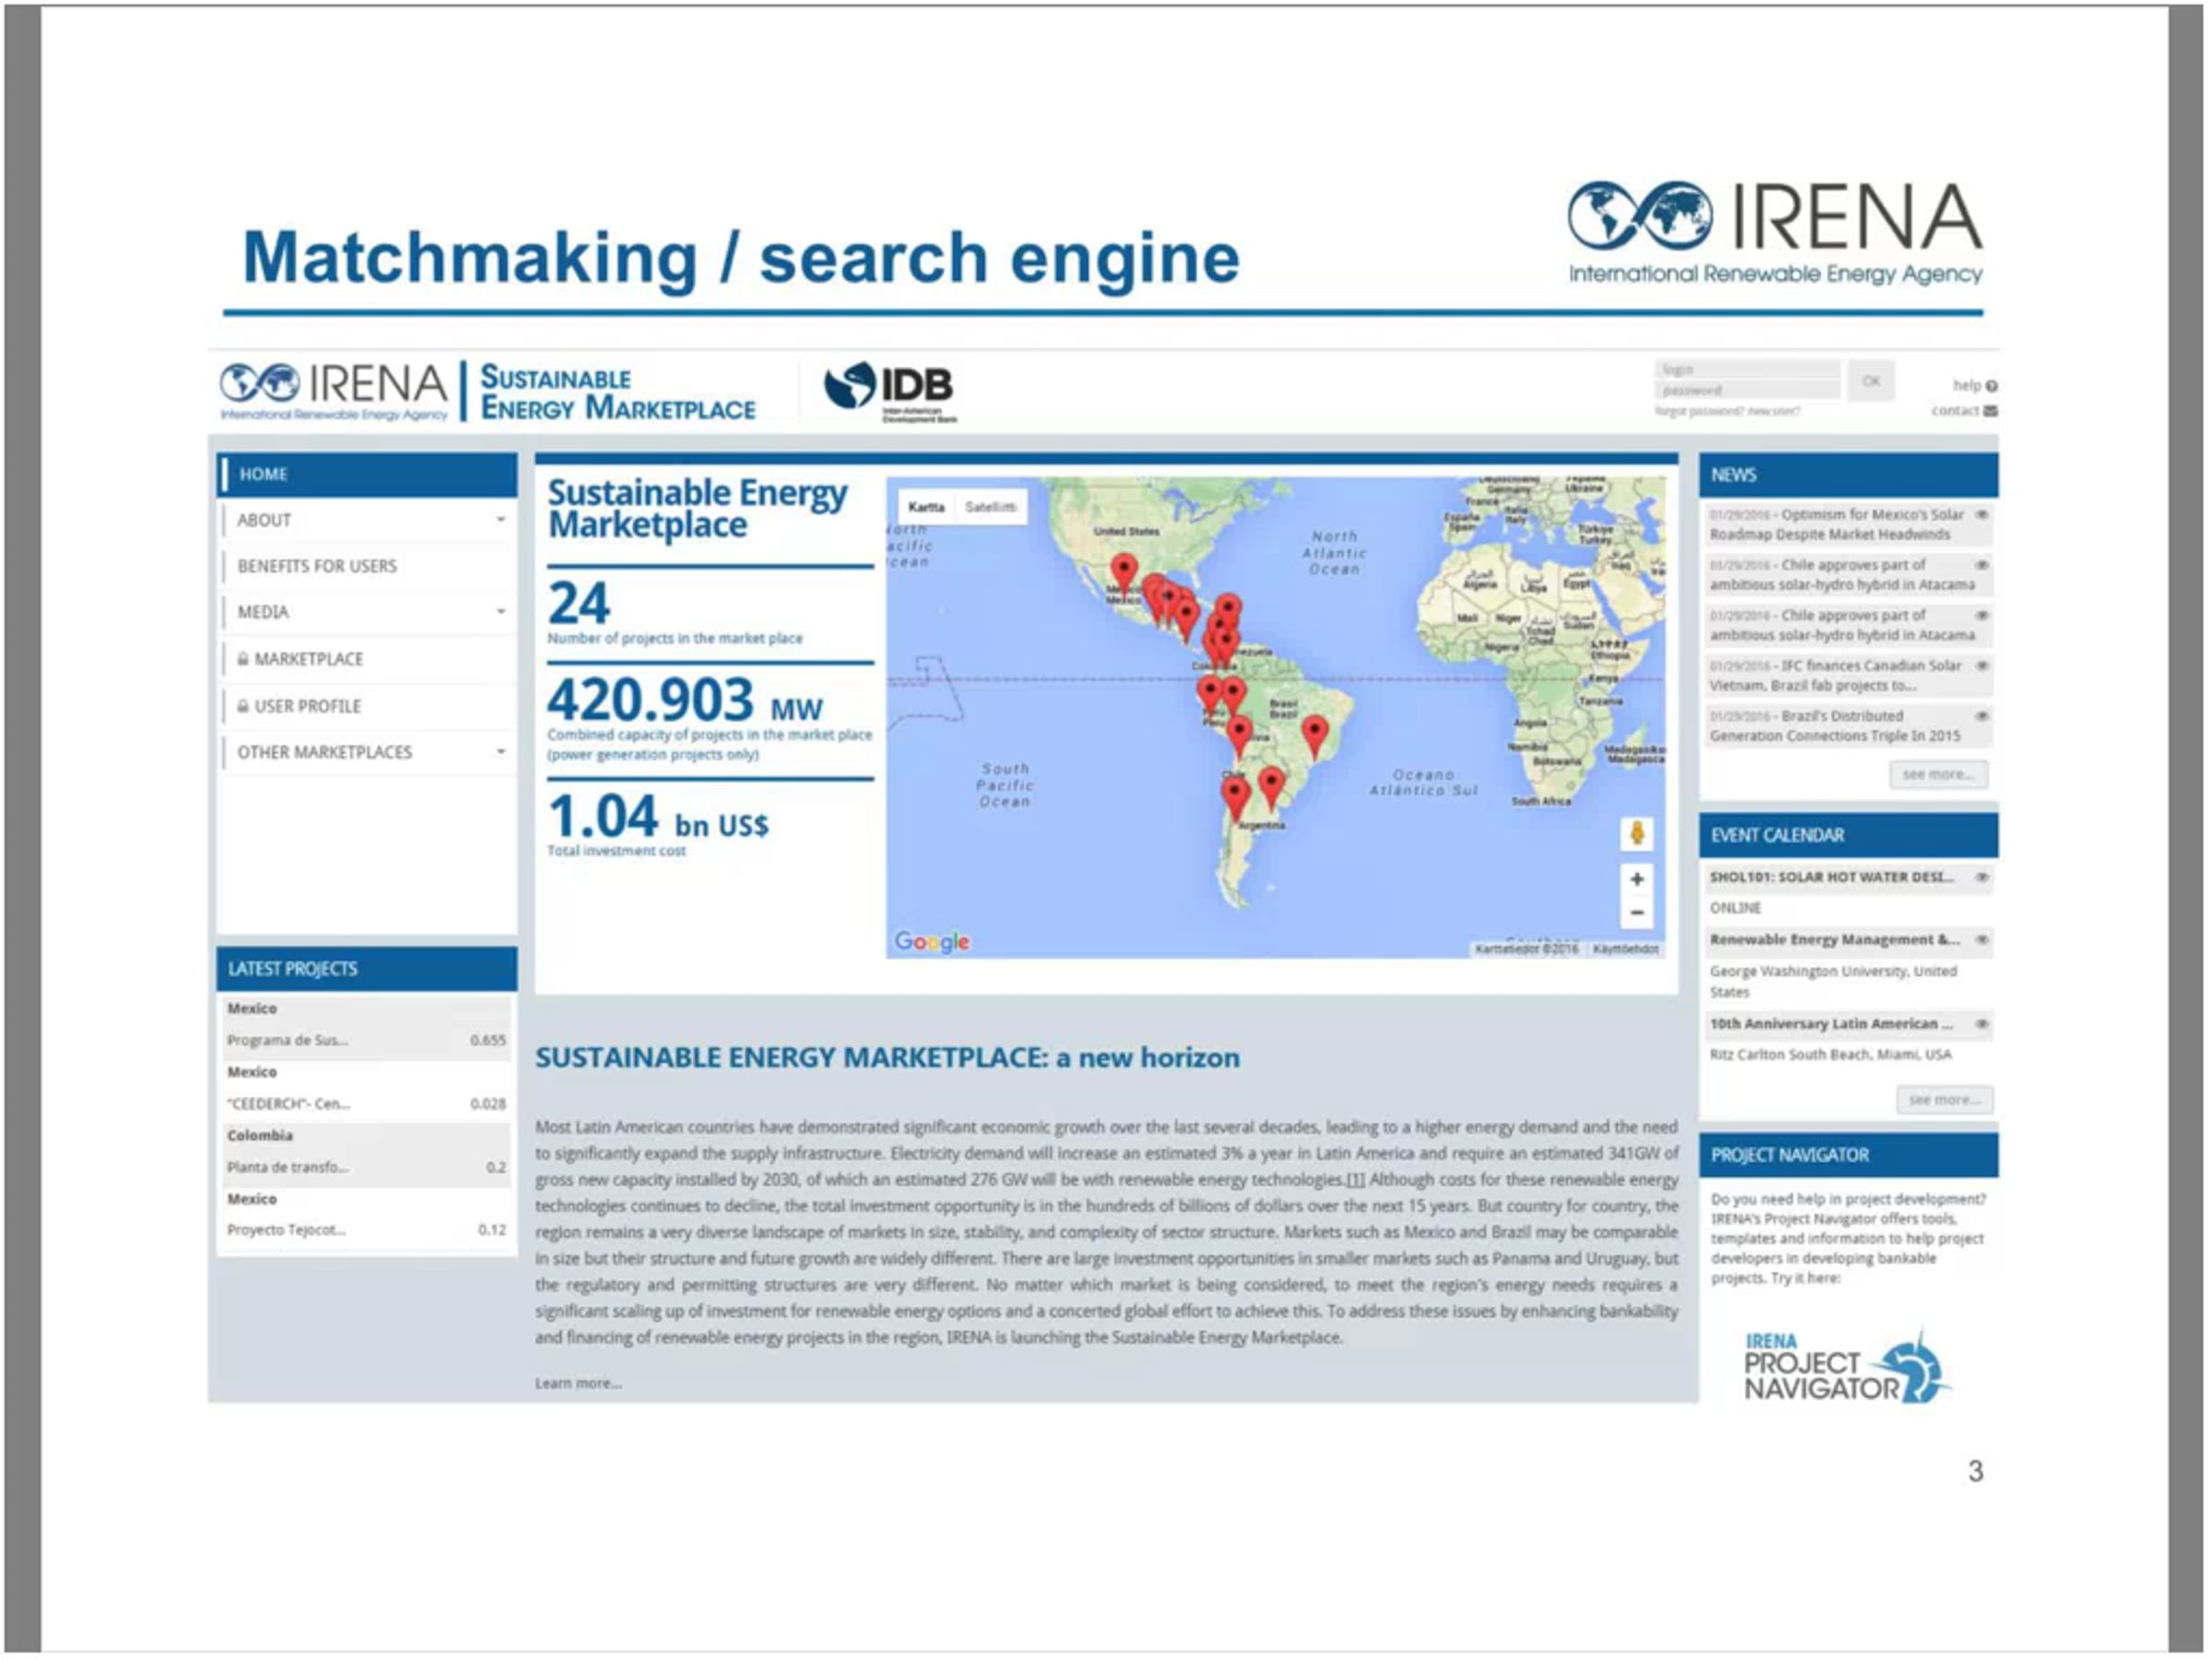Open Optimism for Mexico's Solar Roadmap headline
Screen dimensions: 2212x1659
(1836, 525)
